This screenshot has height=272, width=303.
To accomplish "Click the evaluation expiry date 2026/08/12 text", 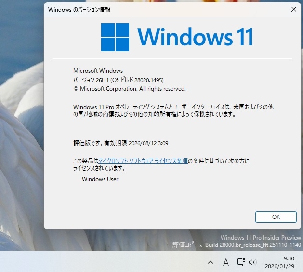I will coord(148,143).
